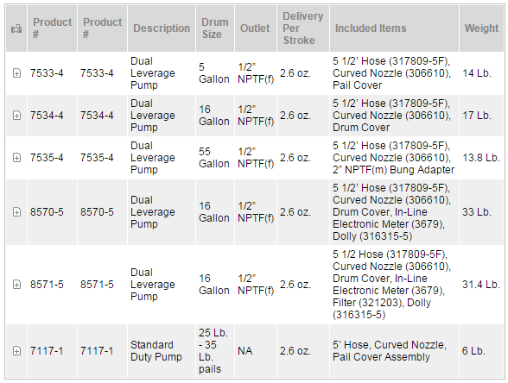The image size is (508, 383).
Task: Click the Standard Duty Pump description
Action: pyautogui.click(x=156, y=350)
